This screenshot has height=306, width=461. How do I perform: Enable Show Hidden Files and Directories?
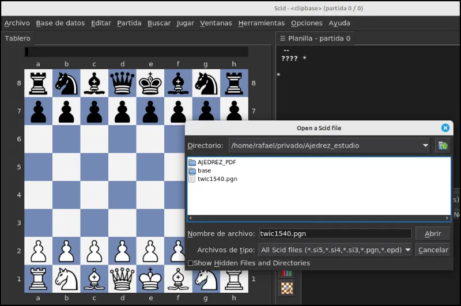pos(190,263)
